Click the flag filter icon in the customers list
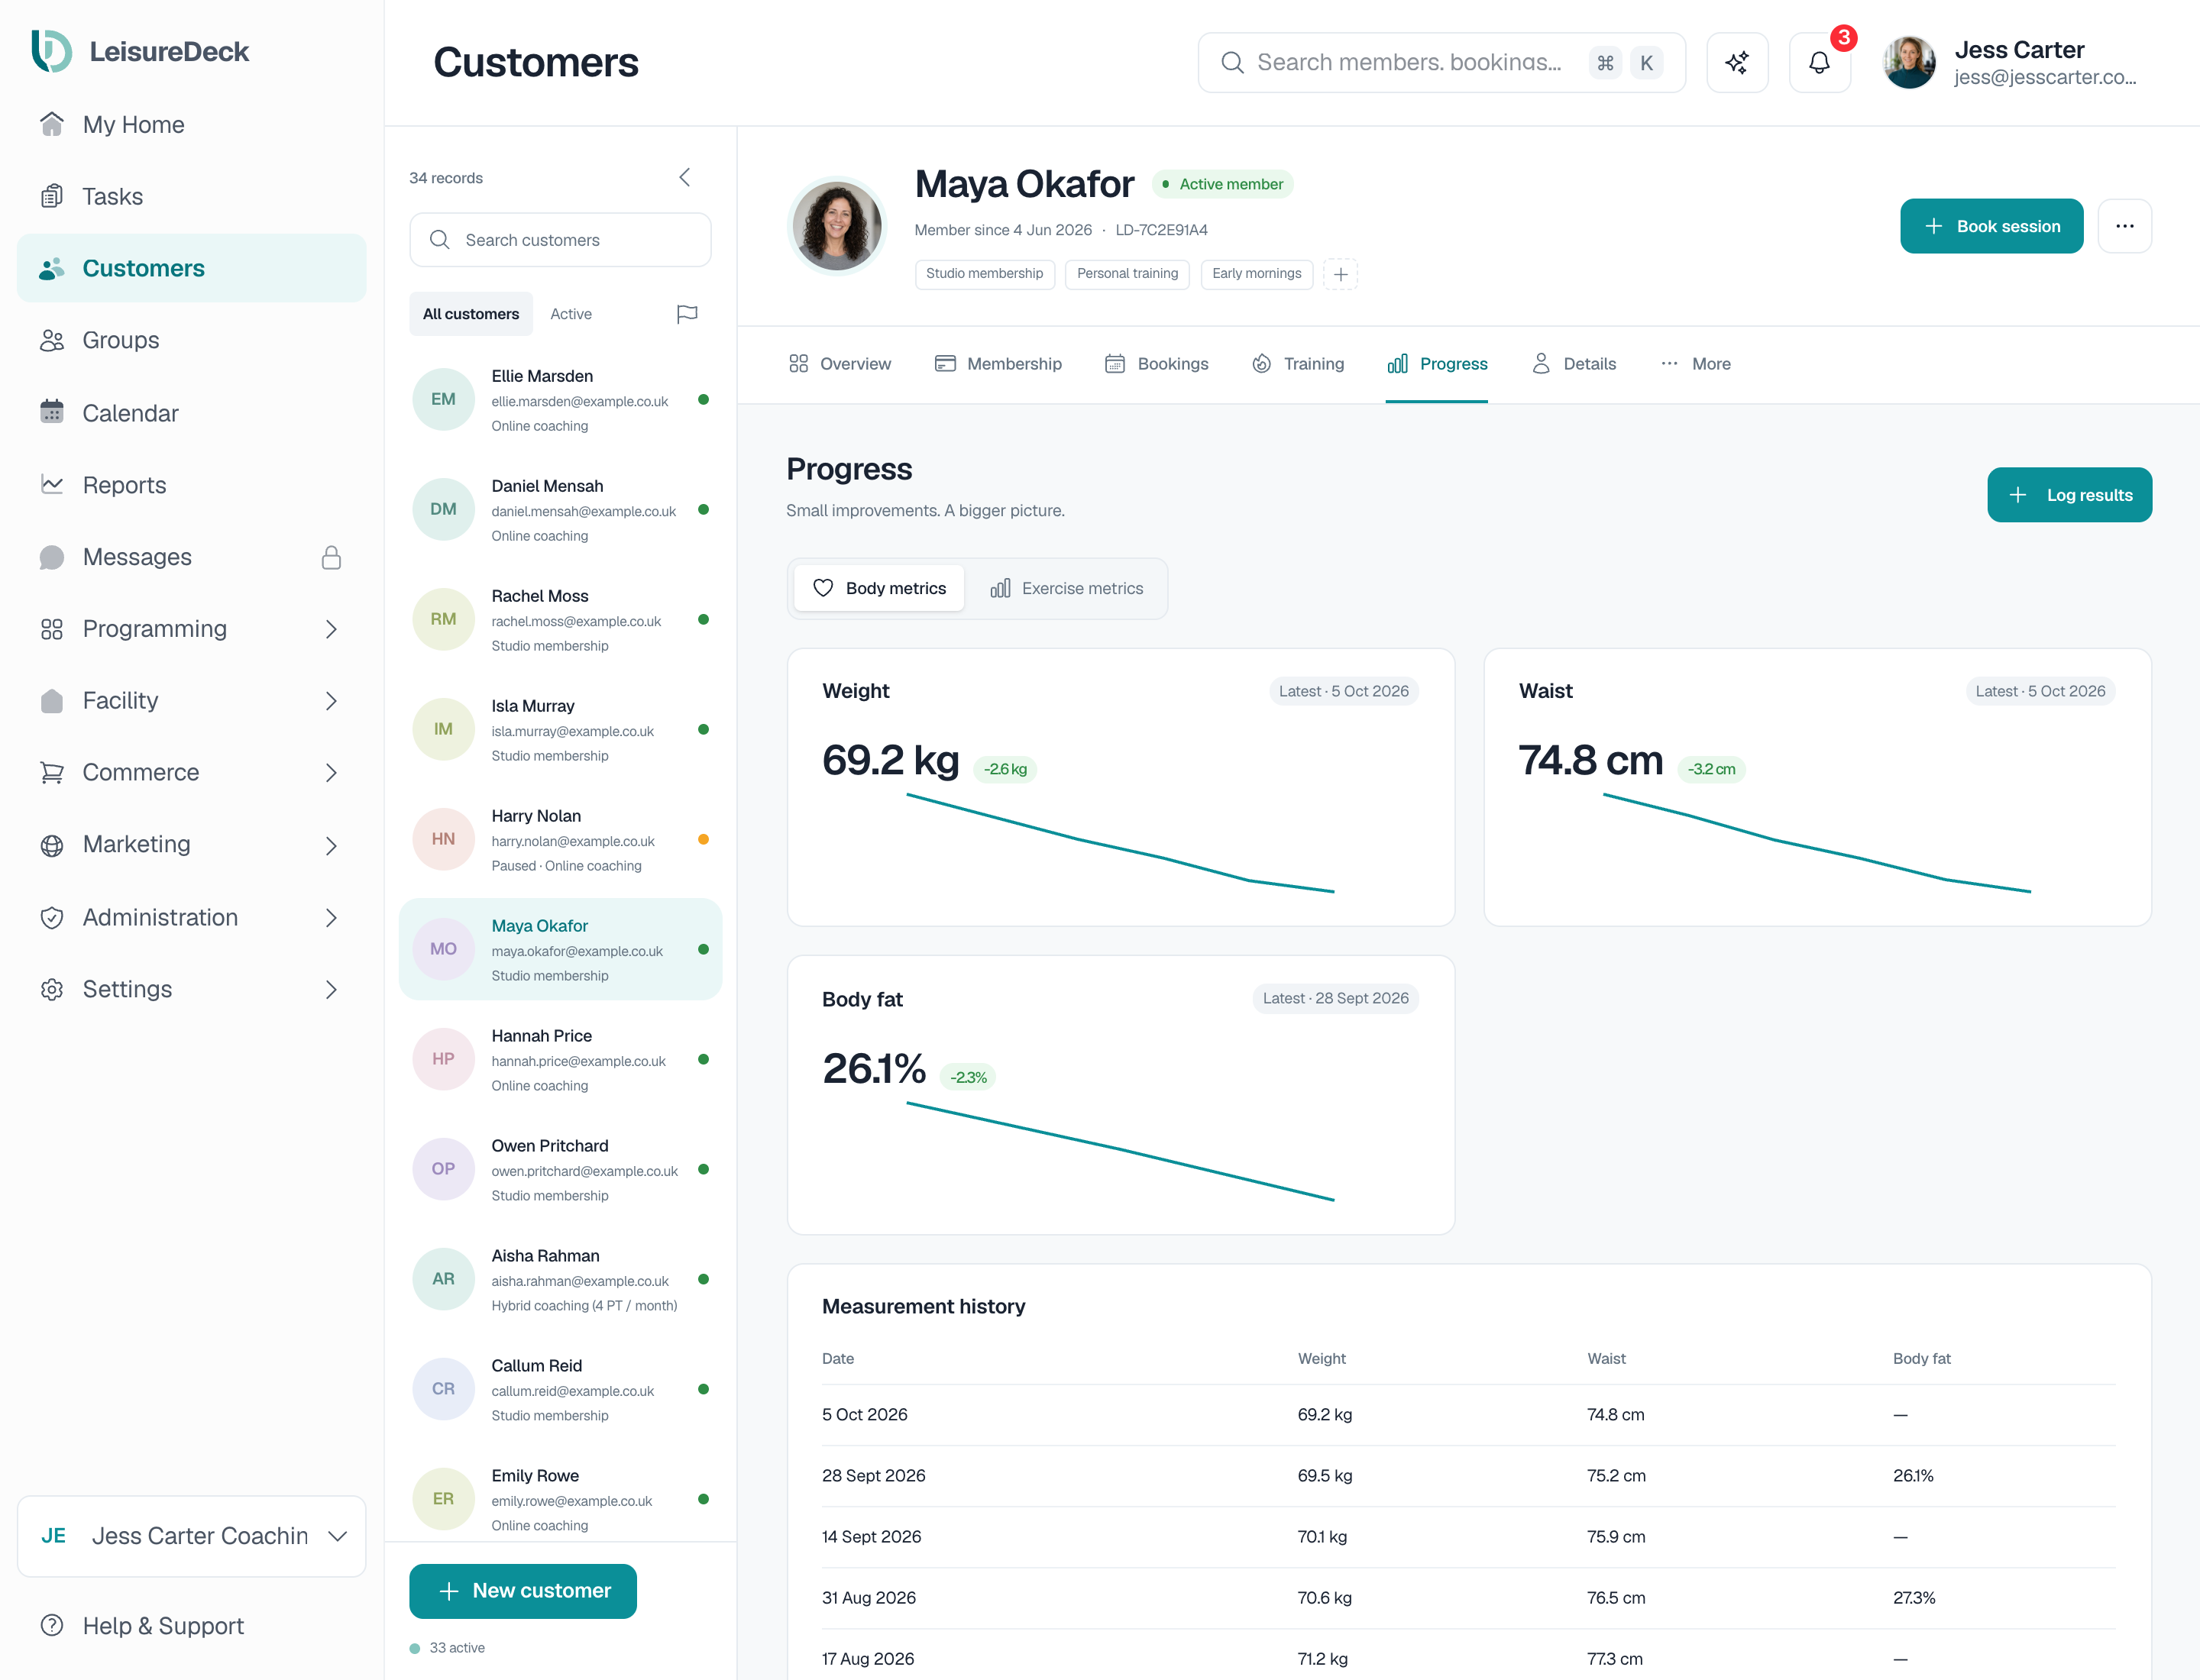 click(x=686, y=314)
